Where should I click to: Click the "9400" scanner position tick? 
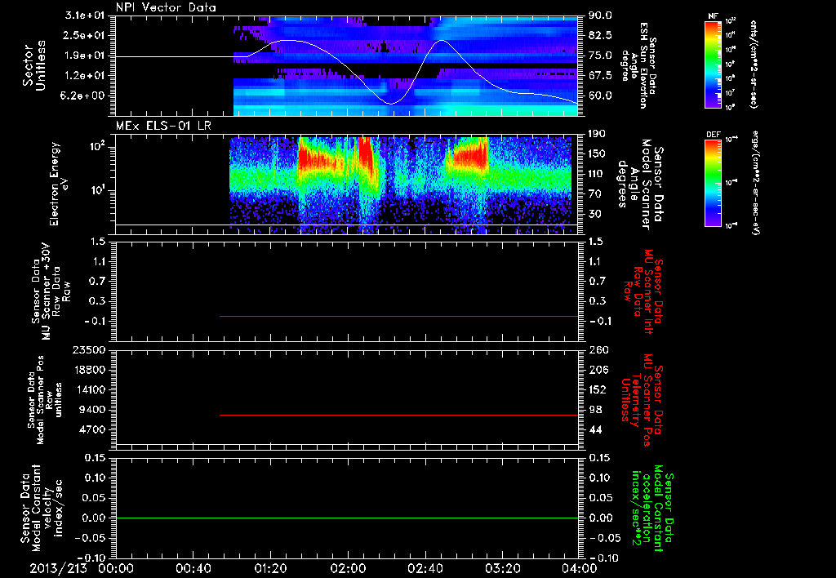93,410
